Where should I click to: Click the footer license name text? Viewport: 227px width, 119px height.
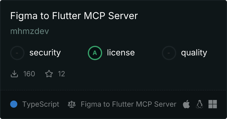[x=128, y=104]
